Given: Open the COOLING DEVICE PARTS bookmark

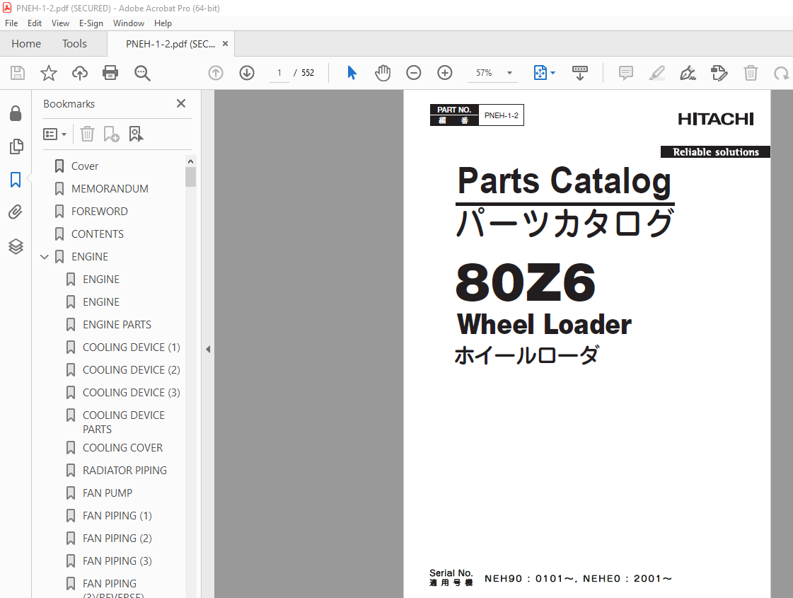Looking at the screenshot, I should (x=123, y=422).
